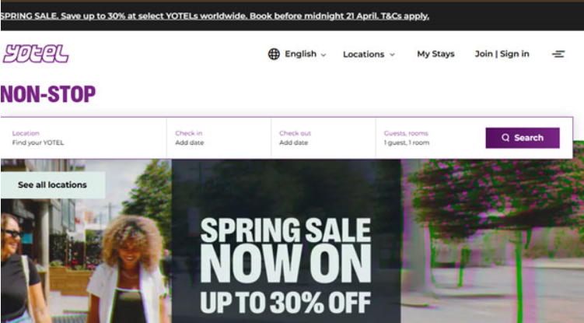Select the Check out date field
This screenshot has height=323, width=584.
[x=323, y=138]
